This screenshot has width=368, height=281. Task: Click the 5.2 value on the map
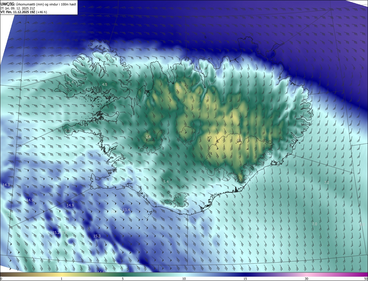68,130
